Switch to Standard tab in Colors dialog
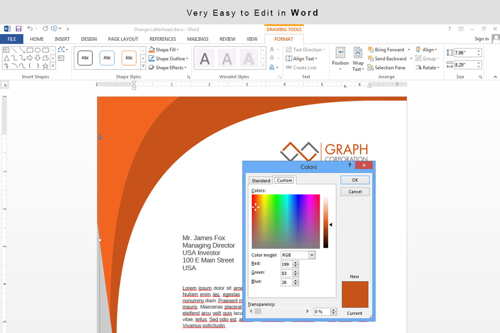Screen dimensions: 500x333 pyautogui.click(x=261, y=181)
